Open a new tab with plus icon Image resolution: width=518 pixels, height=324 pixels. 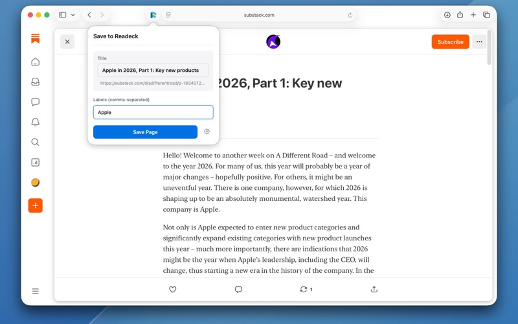click(473, 15)
